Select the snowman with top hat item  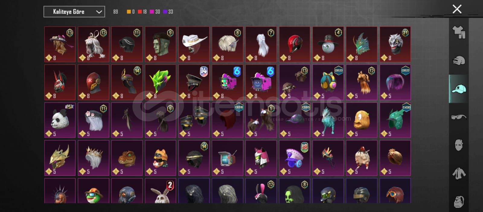tap(328, 44)
